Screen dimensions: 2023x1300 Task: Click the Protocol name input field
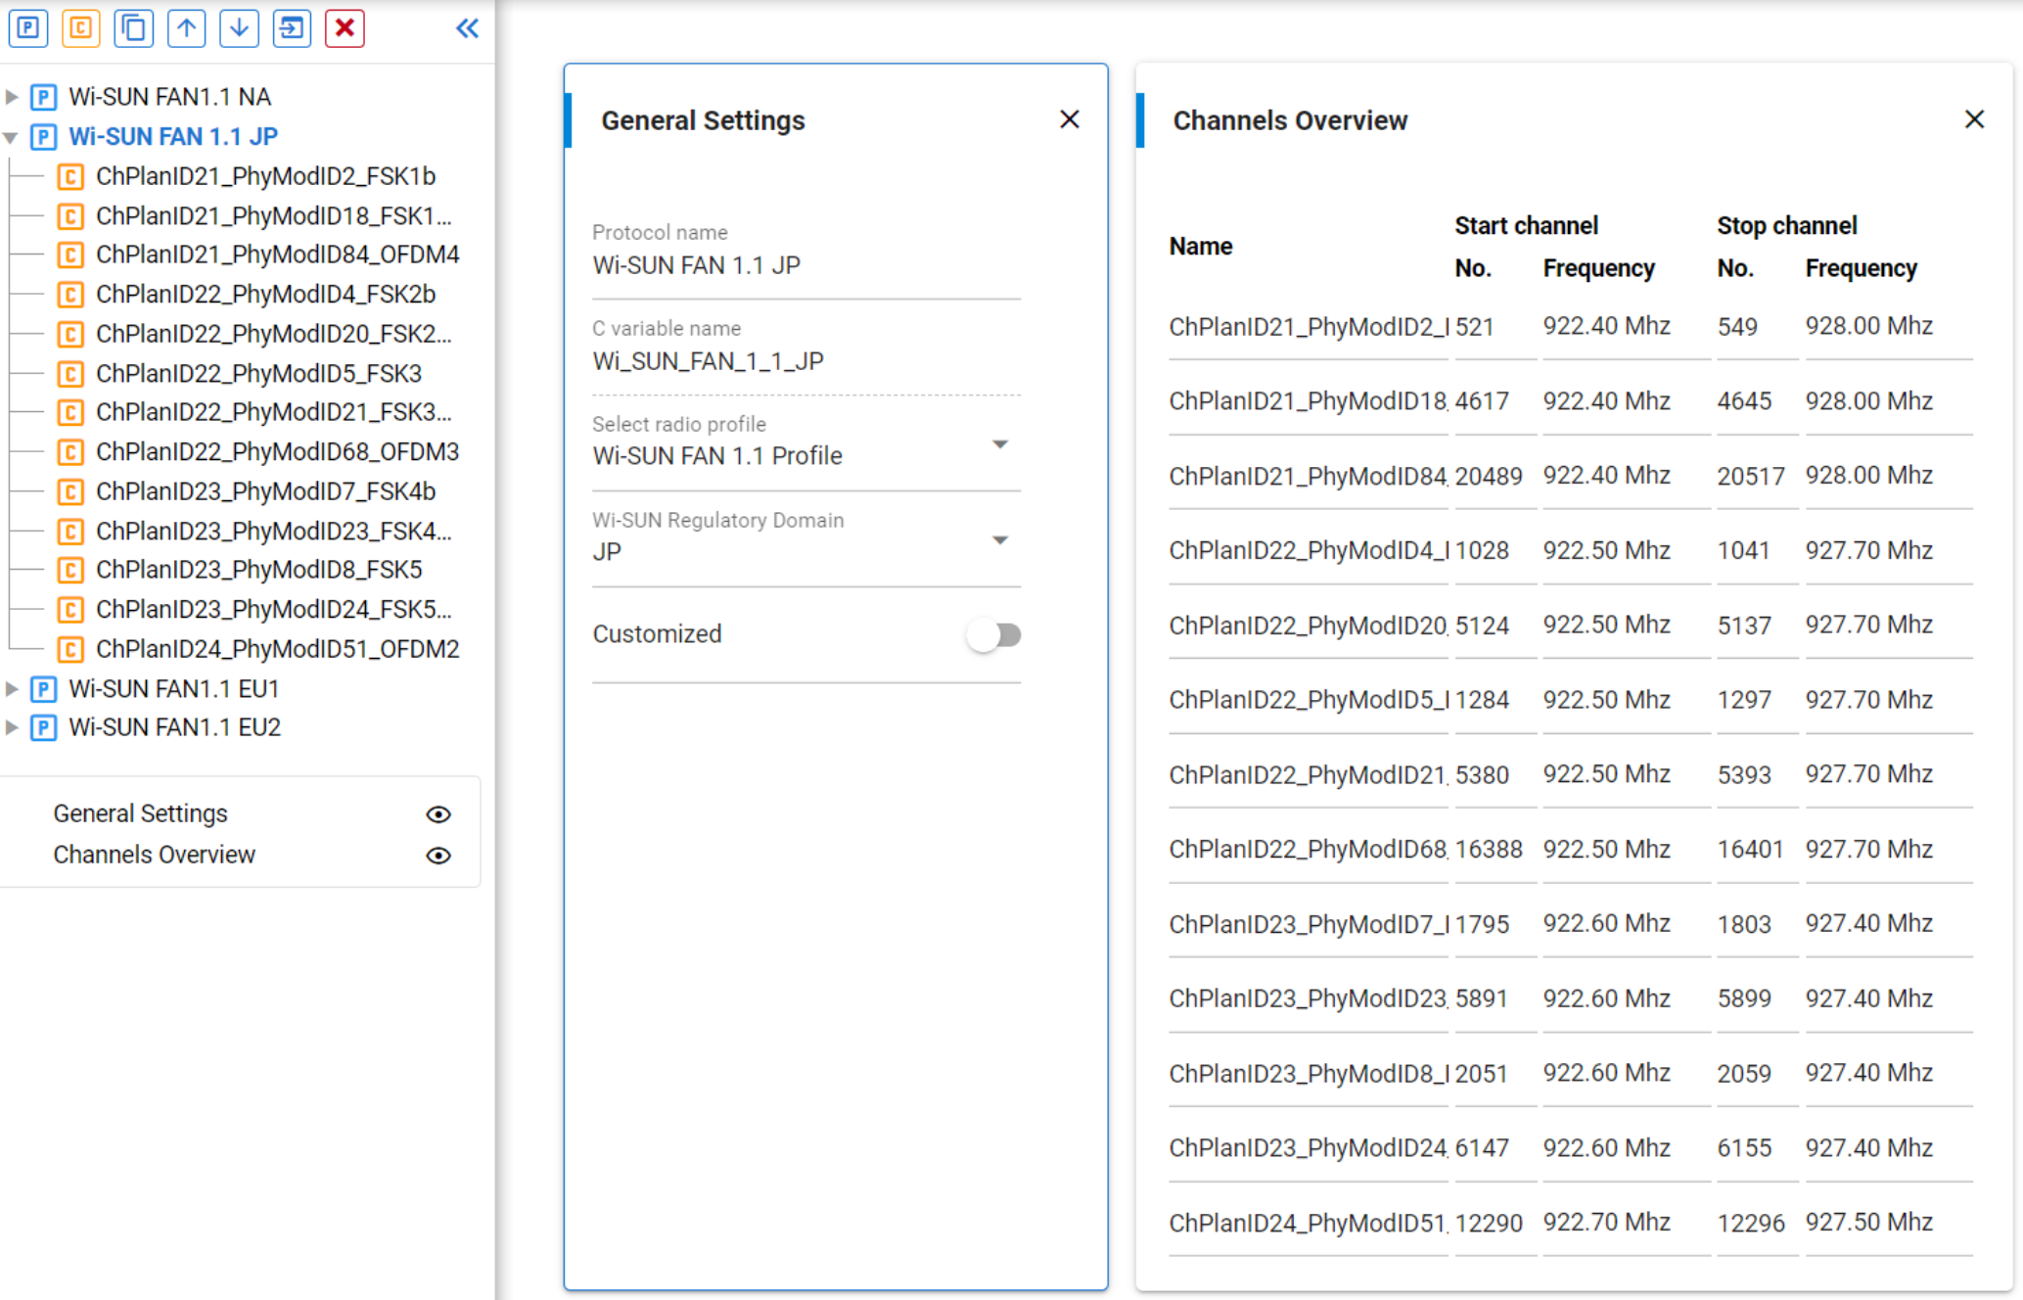click(x=805, y=265)
